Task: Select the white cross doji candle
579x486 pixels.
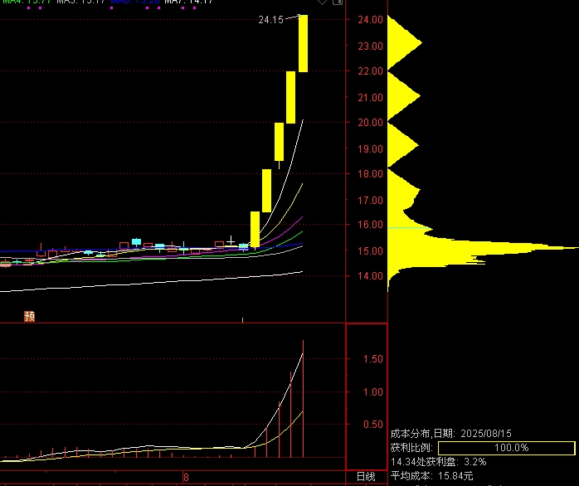Action: [x=231, y=241]
